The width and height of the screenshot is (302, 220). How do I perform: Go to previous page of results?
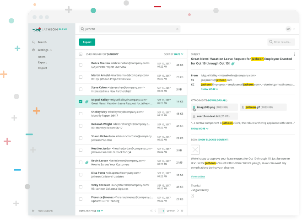tap(155, 211)
